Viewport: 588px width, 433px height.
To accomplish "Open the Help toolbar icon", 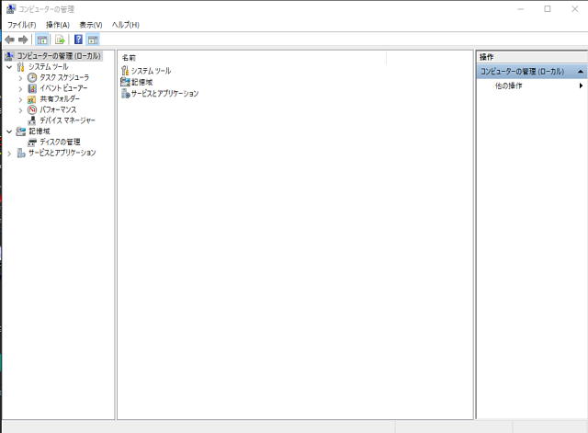I will [x=78, y=40].
